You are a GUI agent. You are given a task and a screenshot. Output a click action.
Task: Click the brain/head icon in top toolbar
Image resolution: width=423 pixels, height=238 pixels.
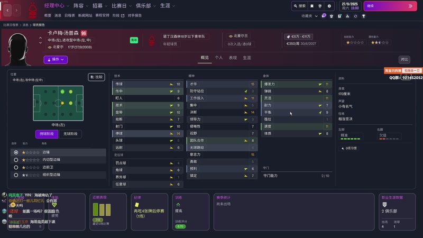(320, 6)
